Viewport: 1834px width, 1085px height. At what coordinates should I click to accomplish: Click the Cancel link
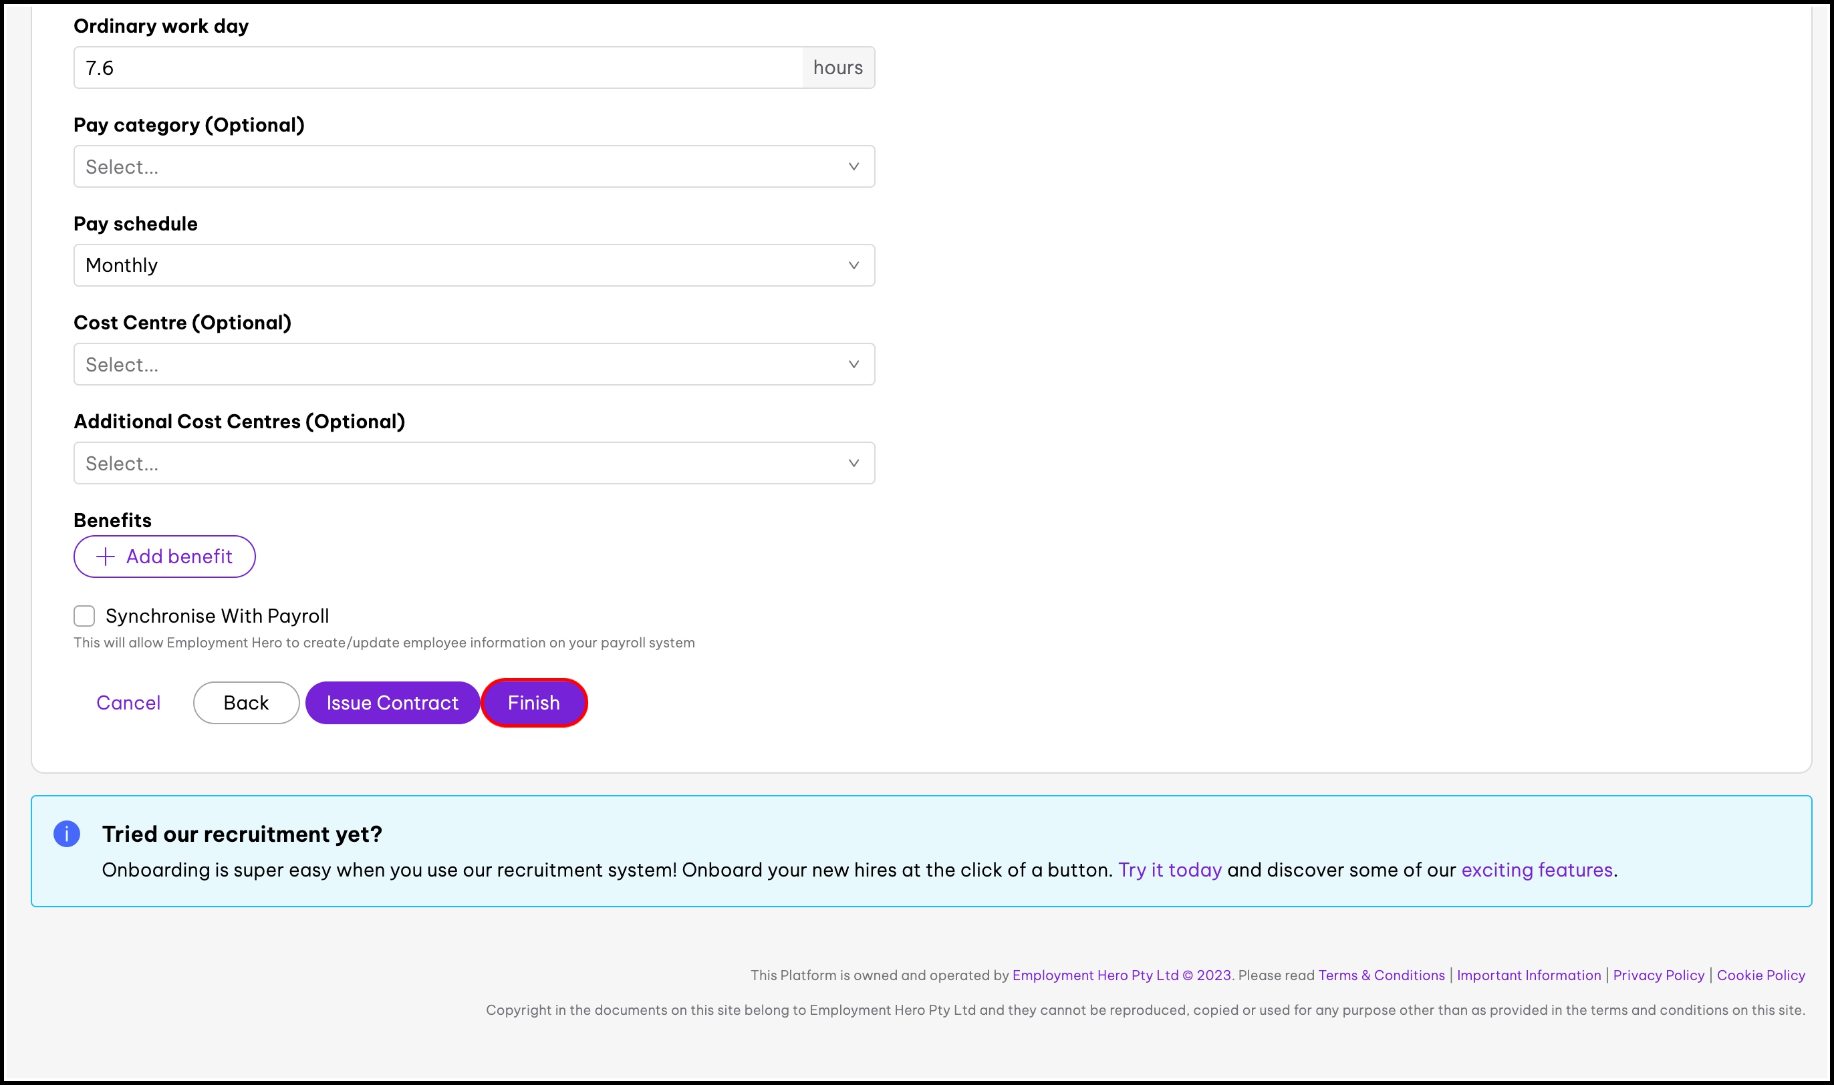(x=128, y=703)
